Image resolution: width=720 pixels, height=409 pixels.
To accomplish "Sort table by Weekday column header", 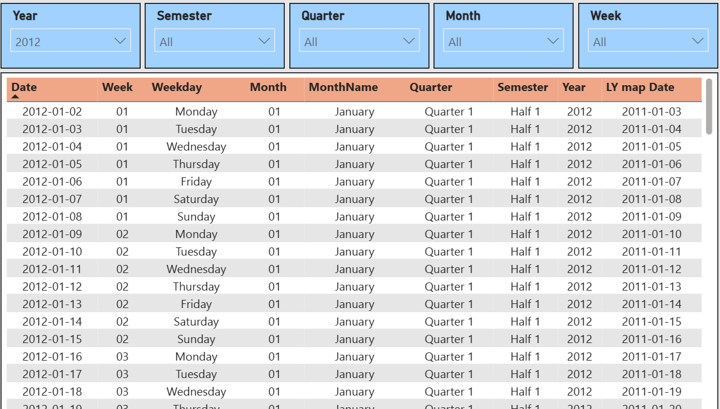I will (x=176, y=88).
